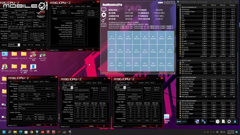Click the Tool shortcut desktop icon
Viewport: 240px width, 135px height.
pyautogui.click(x=33, y=68)
